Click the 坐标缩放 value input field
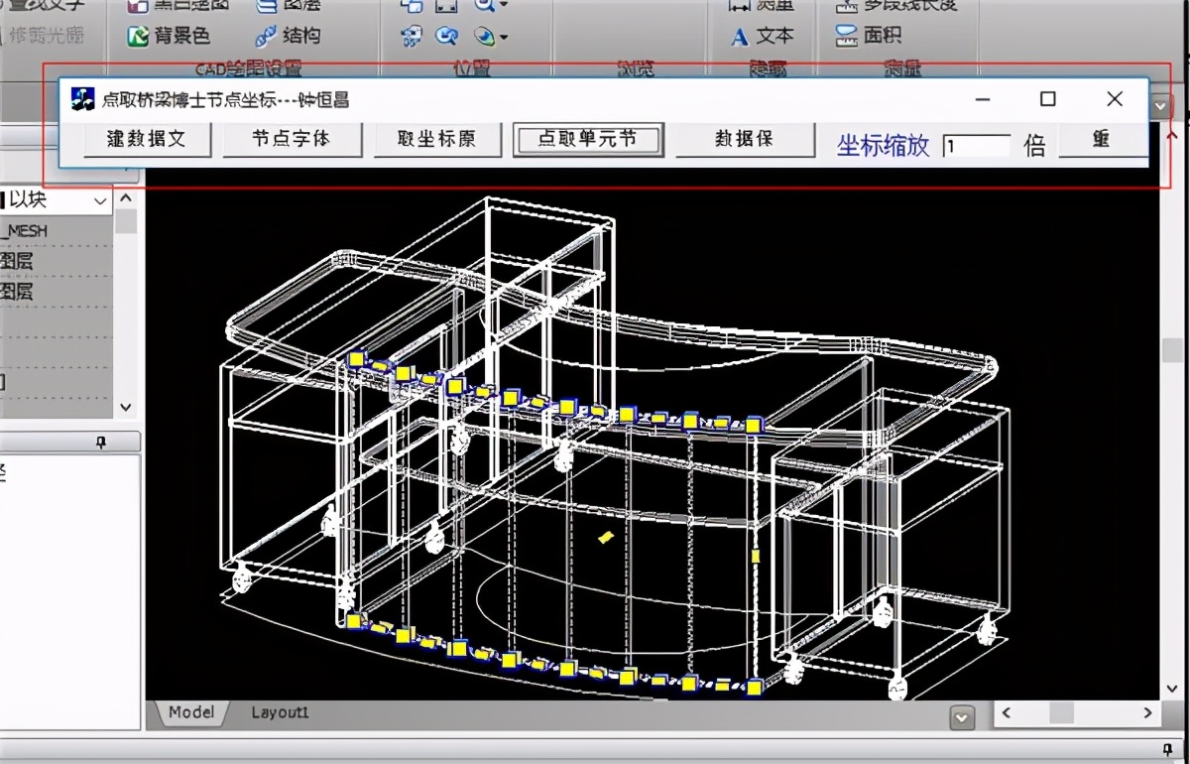Screen dimensions: 1190x764 [x=976, y=145]
